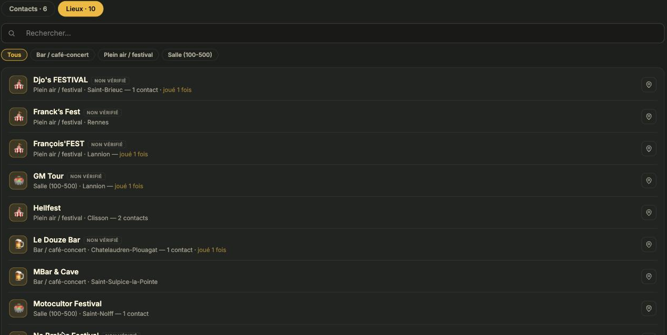Image resolution: width=667 pixels, height=335 pixels.
Task: Select the Lieux · 10 tab
Action: pyautogui.click(x=81, y=9)
